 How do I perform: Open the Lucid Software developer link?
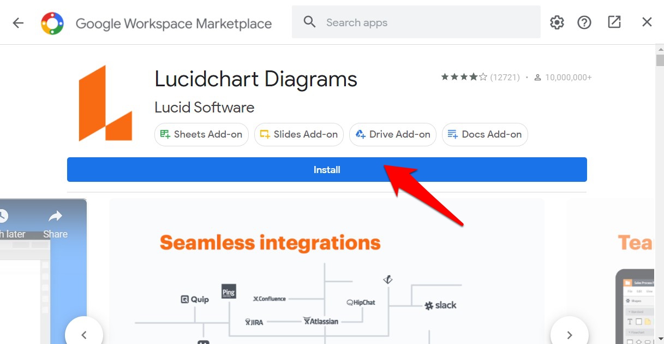(205, 107)
